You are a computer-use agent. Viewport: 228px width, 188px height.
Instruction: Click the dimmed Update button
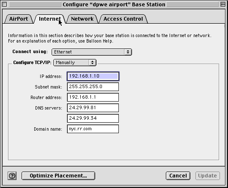point(208,176)
